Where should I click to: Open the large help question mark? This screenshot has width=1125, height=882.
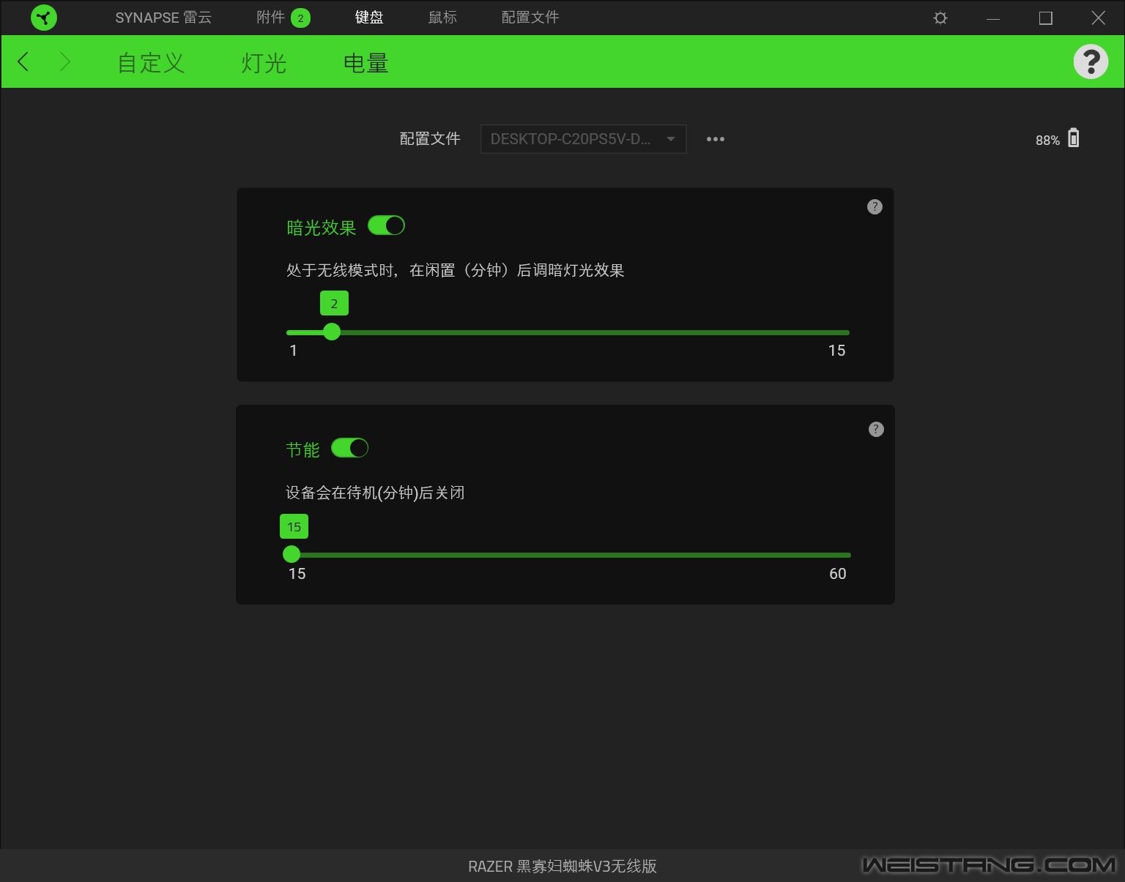(1091, 61)
